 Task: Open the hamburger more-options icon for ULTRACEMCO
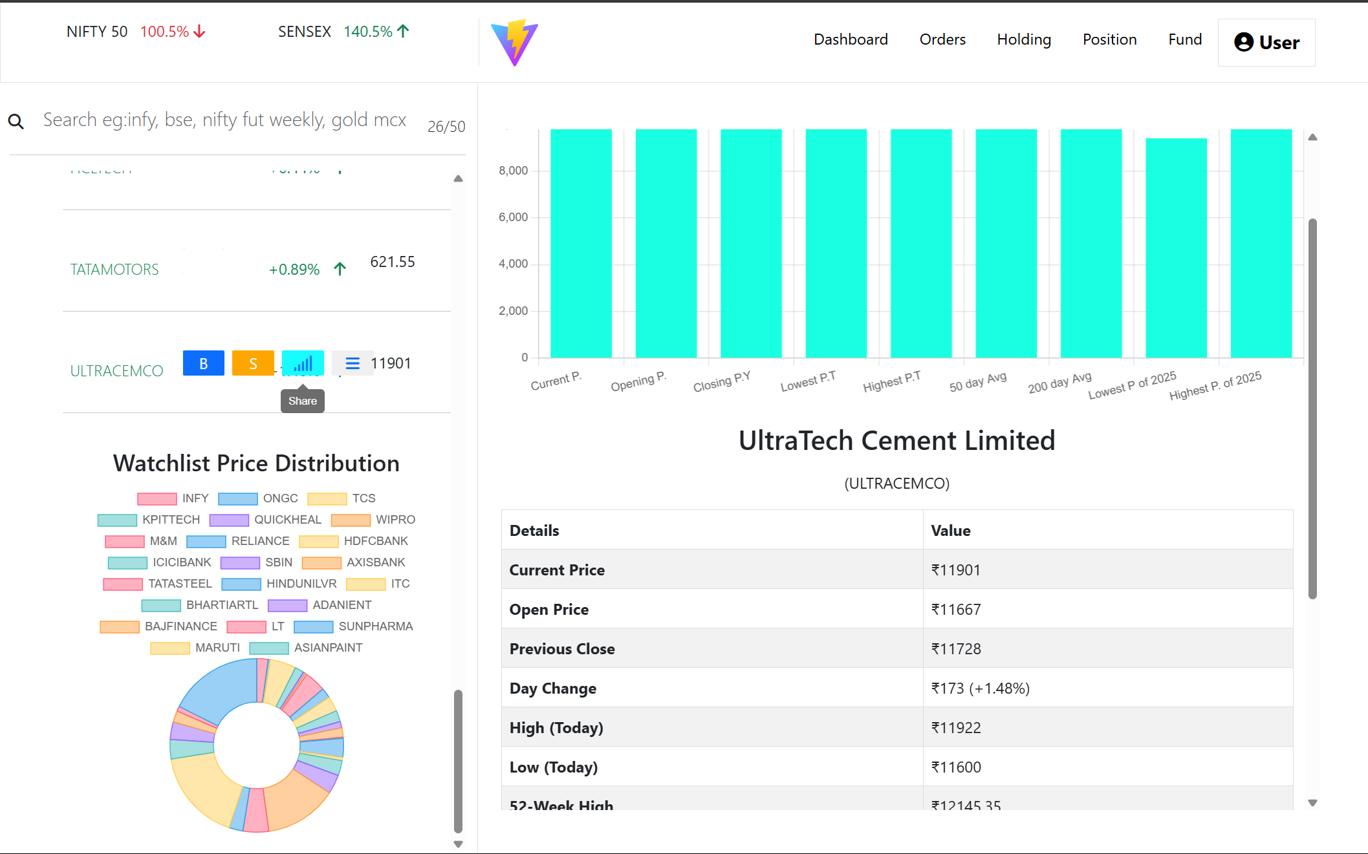[x=352, y=363]
